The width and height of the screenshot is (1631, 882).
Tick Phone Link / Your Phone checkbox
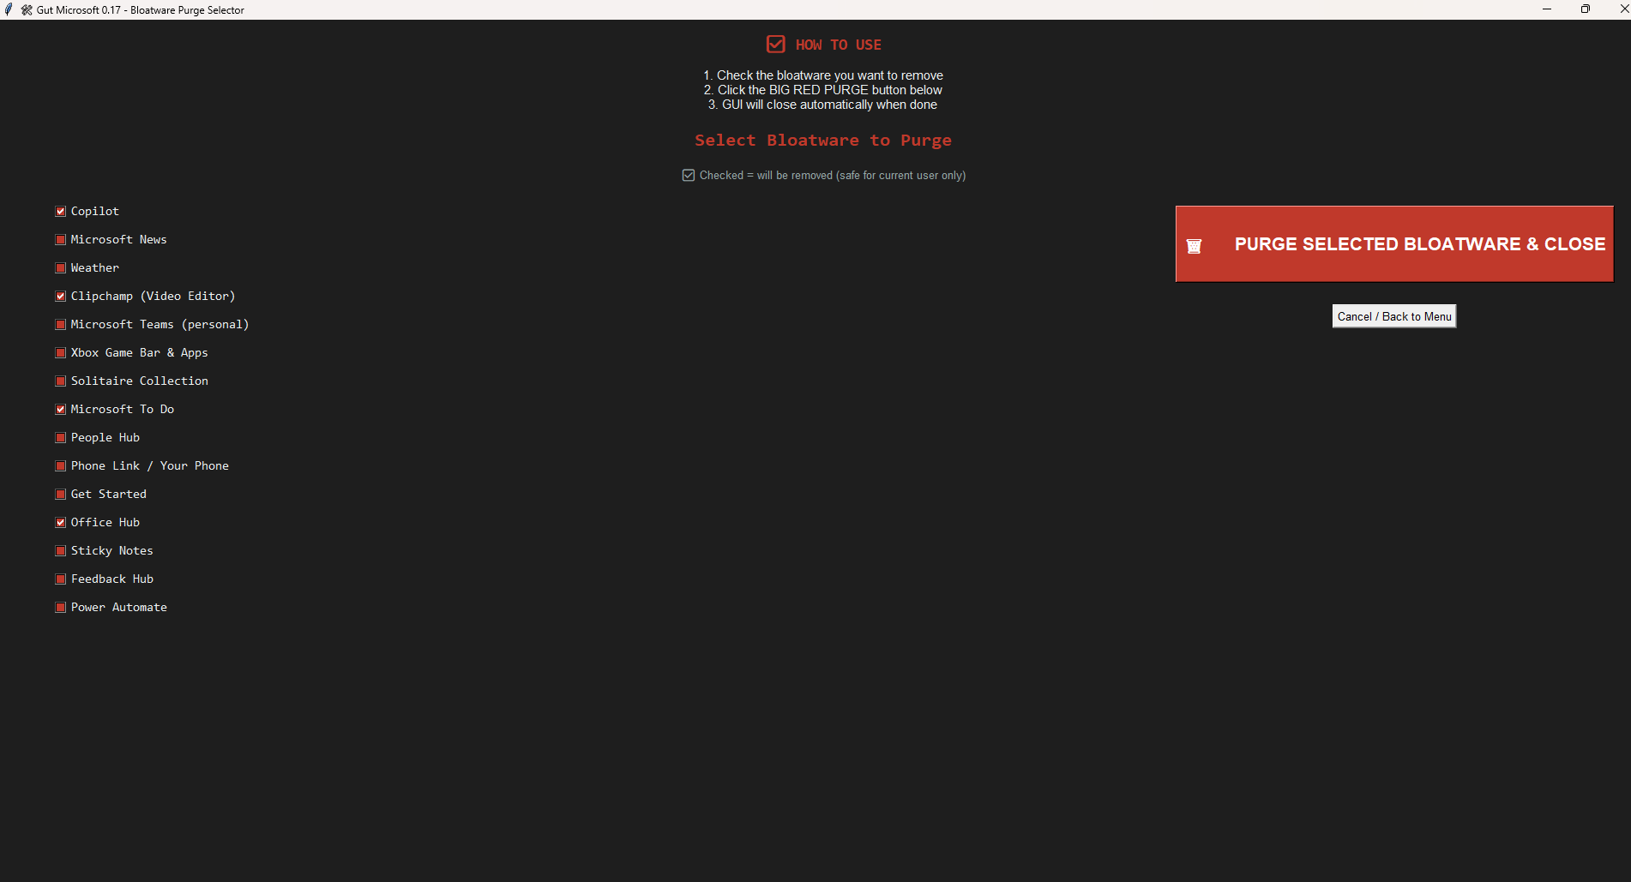(61, 466)
